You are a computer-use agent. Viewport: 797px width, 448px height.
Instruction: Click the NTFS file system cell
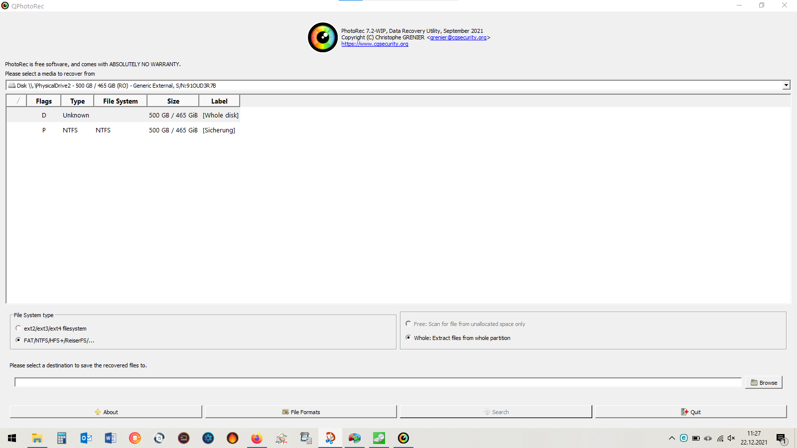coord(103,130)
